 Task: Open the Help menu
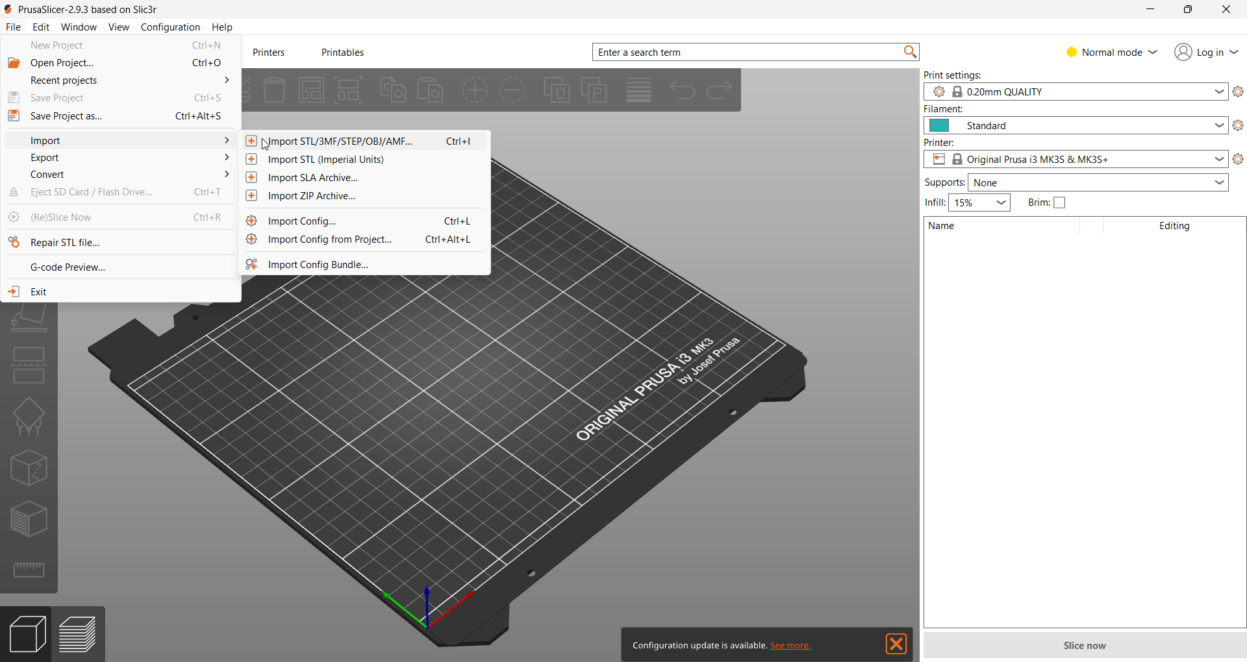pyautogui.click(x=222, y=27)
